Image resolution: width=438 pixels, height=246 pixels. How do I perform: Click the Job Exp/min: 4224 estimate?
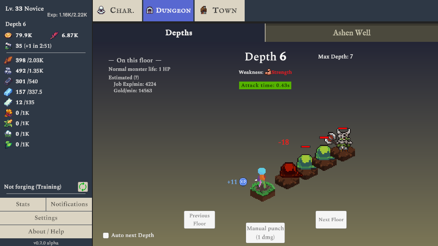pos(135,84)
